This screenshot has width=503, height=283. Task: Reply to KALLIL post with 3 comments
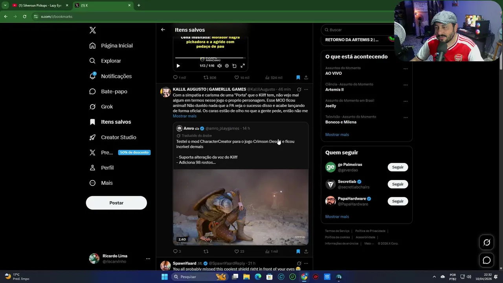click(177, 252)
